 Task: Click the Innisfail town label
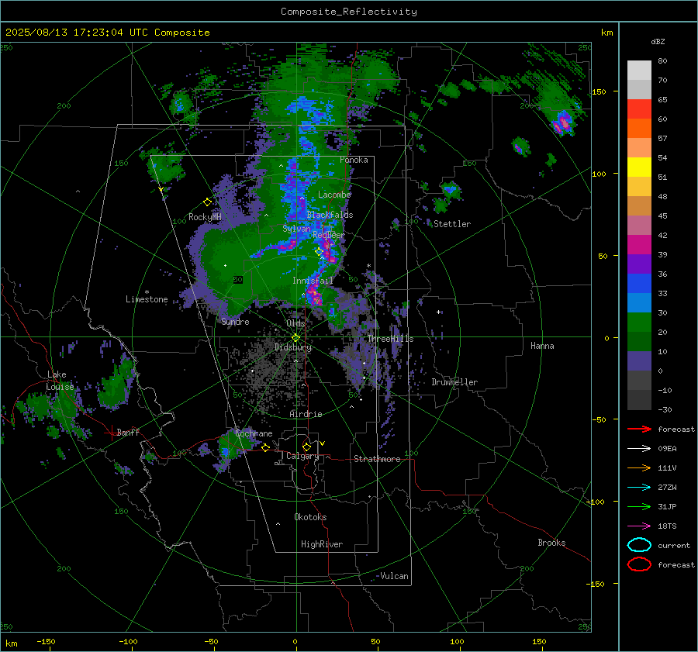click(313, 281)
